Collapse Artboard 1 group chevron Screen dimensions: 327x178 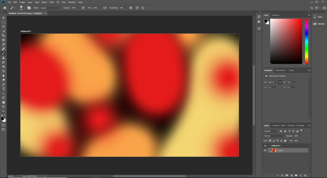click(x=269, y=146)
